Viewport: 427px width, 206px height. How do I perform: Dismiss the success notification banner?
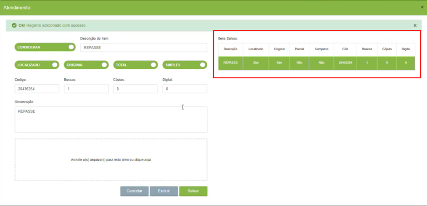(x=415, y=25)
